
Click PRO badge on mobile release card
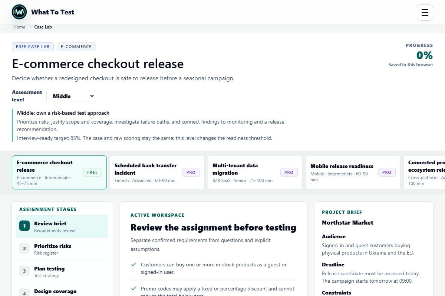tap(387, 172)
